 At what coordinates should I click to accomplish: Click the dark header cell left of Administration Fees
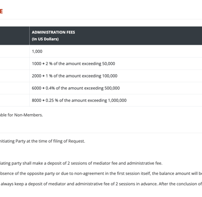[15, 36]
